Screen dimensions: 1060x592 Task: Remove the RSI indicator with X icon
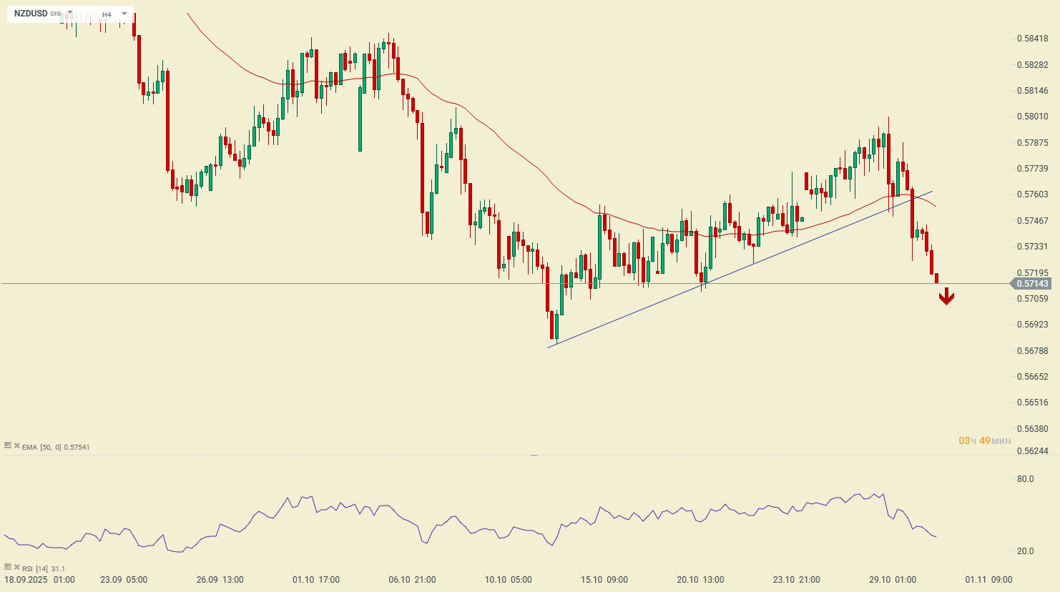(x=16, y=567)
